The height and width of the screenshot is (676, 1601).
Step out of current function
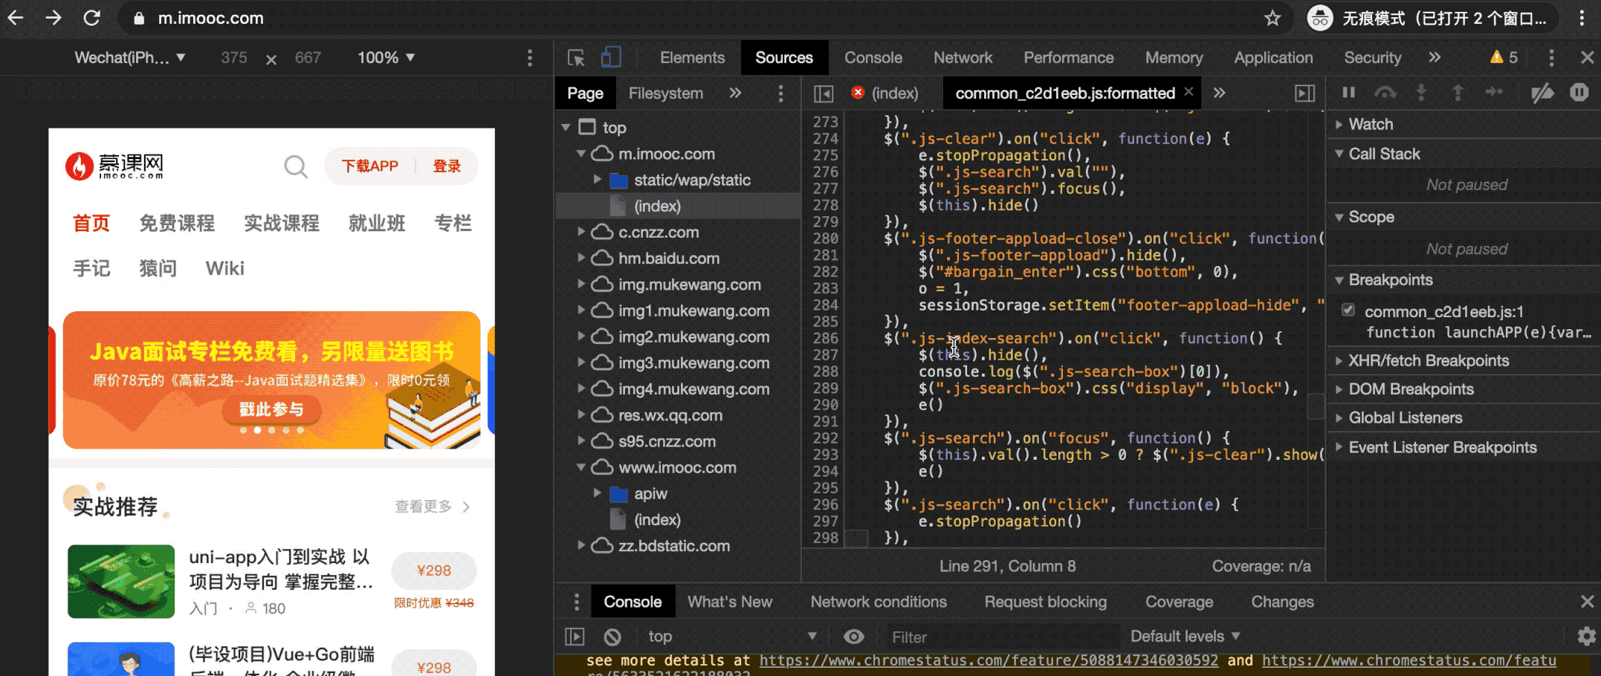pyautogui.click(x=1458, y=92)
